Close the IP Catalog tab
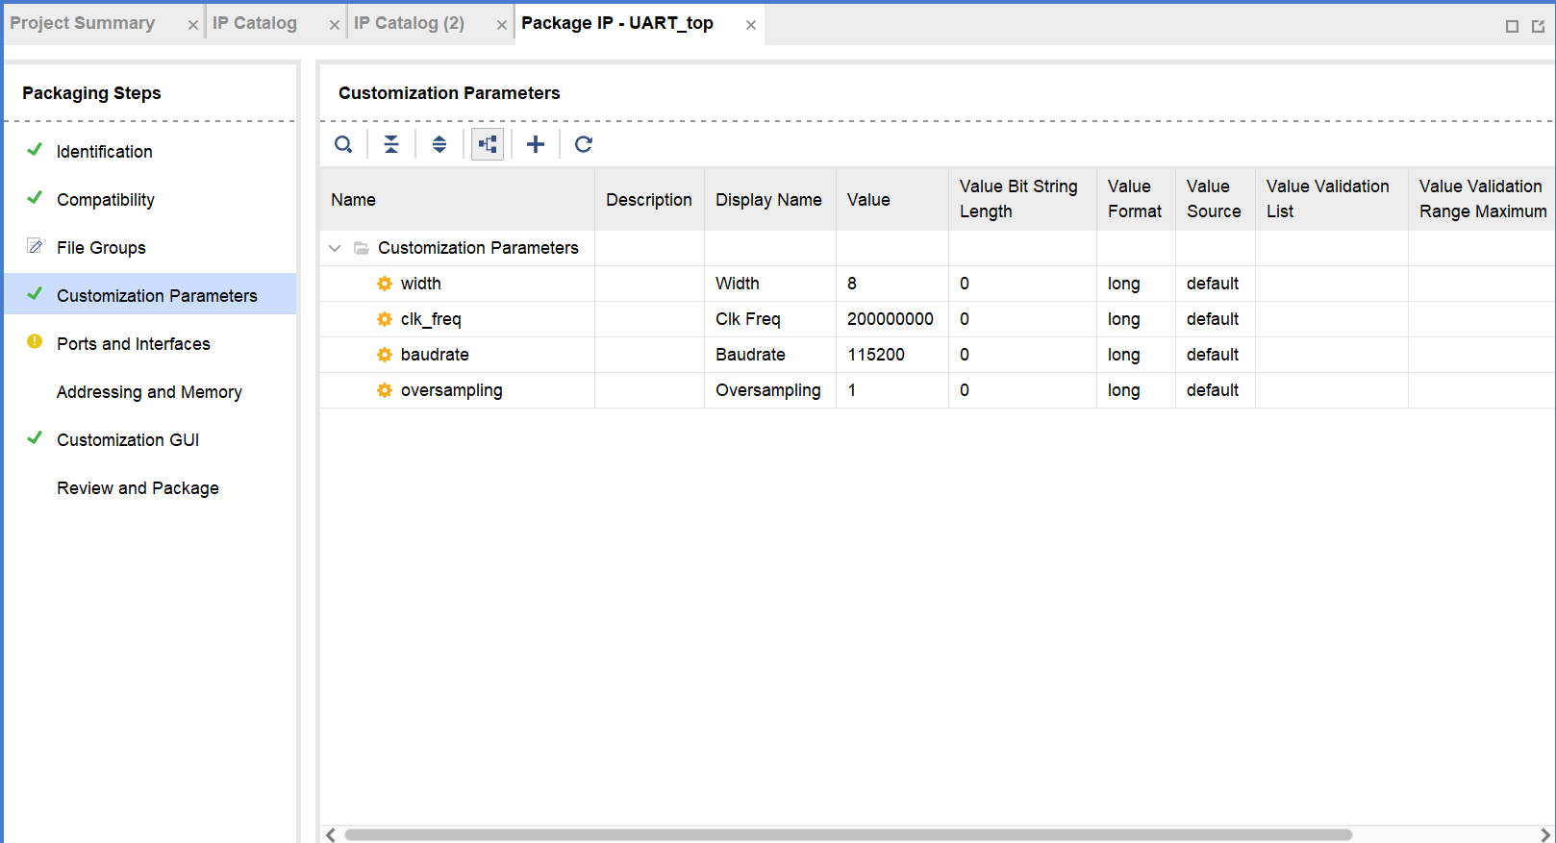 tap(335, 25)
